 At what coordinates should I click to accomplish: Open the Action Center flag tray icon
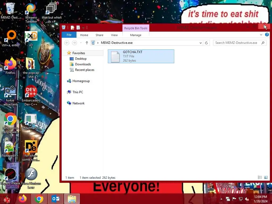(x=234, y=199)
